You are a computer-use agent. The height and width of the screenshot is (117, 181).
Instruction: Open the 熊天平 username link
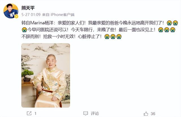[28, 8]
